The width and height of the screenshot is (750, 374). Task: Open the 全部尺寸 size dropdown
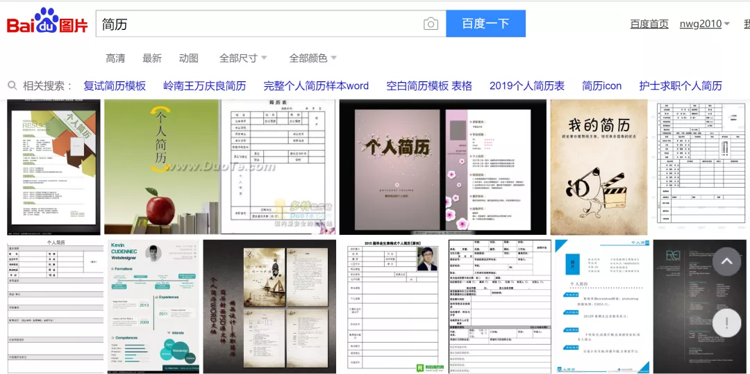click(x=243, y=58)
